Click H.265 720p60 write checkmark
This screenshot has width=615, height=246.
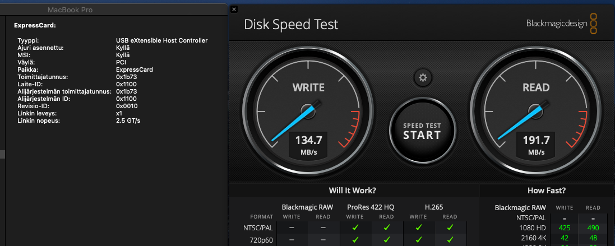tap(418, 239)
